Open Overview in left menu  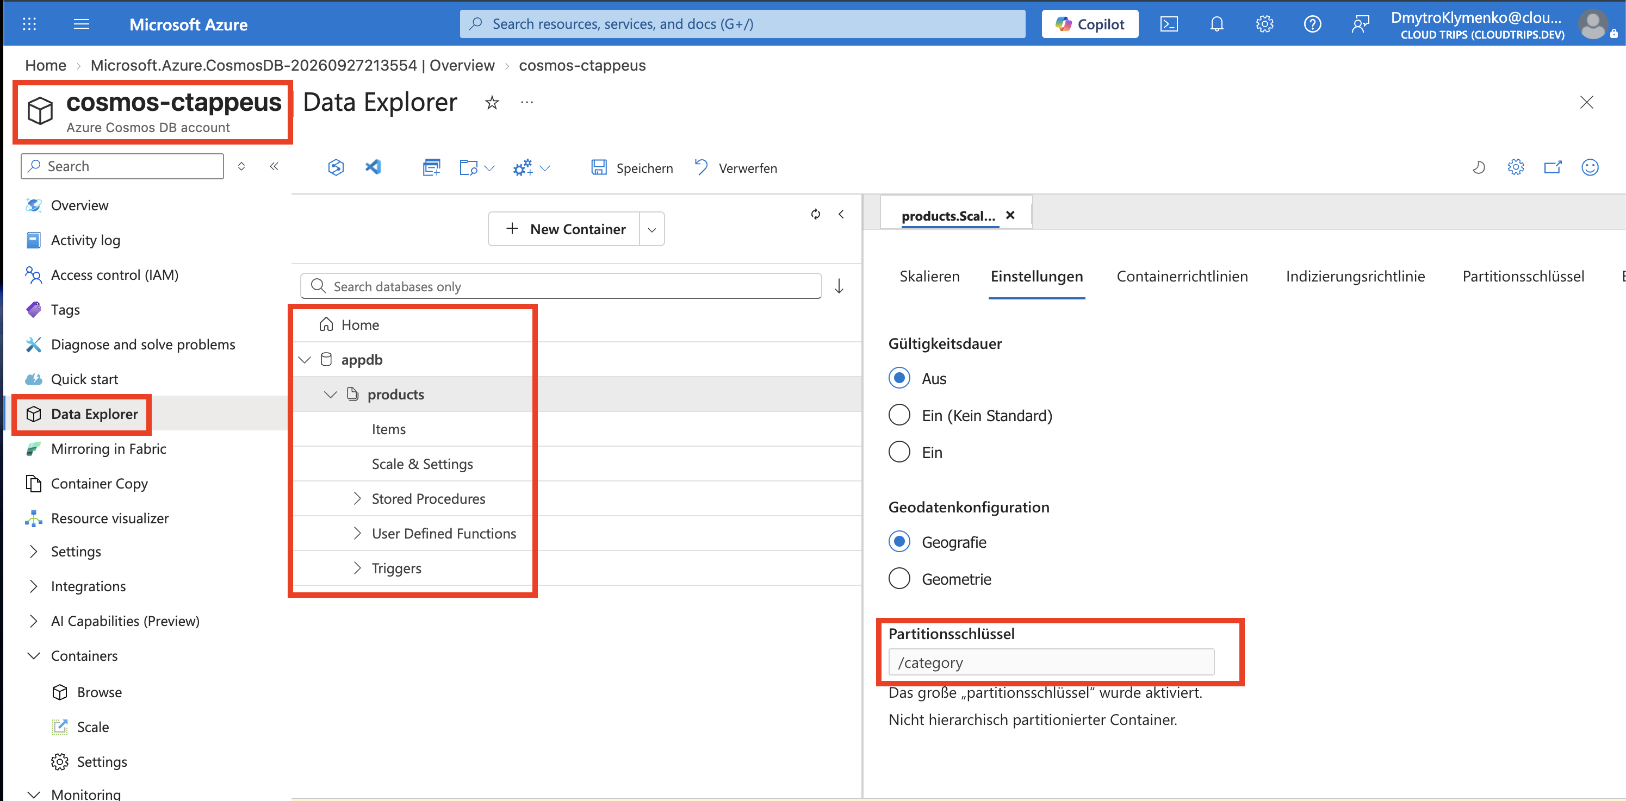79,205
